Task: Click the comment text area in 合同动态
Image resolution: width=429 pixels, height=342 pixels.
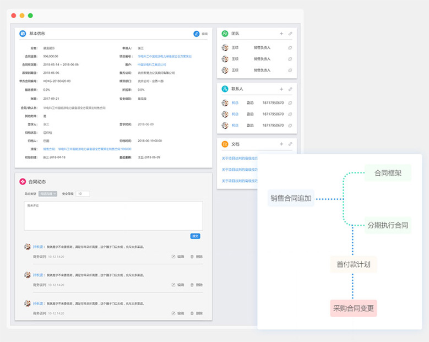Action: [x=113, y=215]
